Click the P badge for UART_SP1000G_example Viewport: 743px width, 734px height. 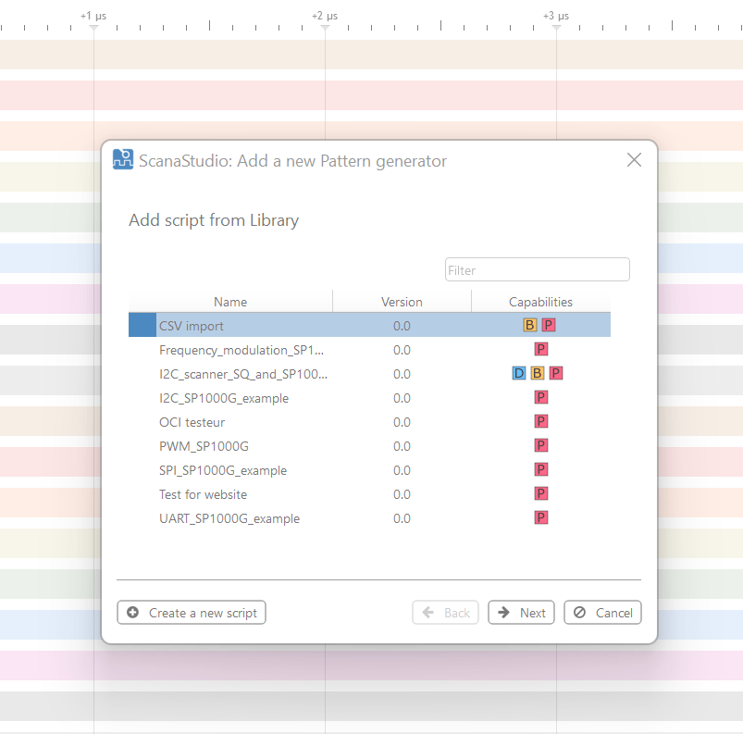click(541, 517)
